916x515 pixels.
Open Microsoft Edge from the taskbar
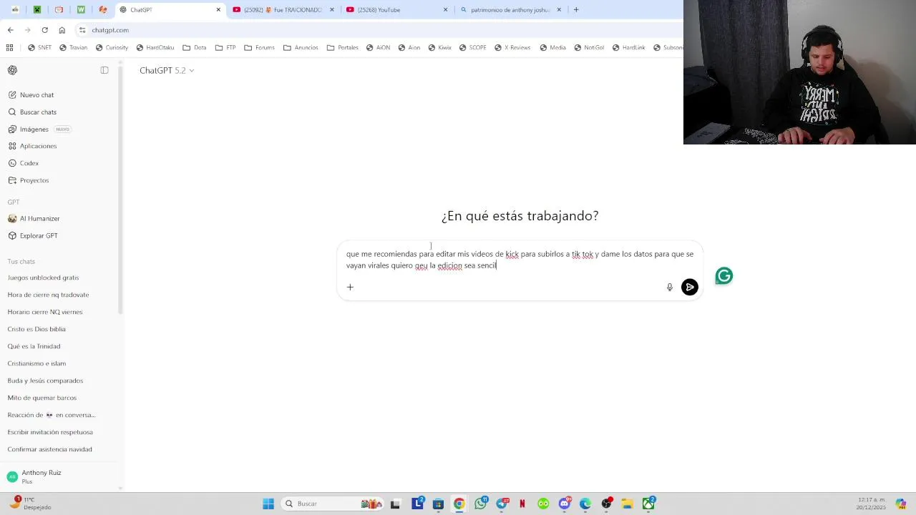(x=585, y=504)
